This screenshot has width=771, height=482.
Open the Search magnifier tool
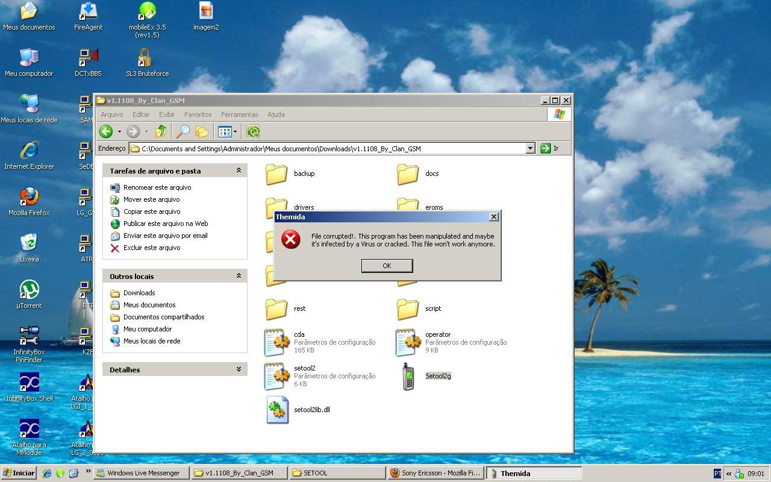(183, 131)
